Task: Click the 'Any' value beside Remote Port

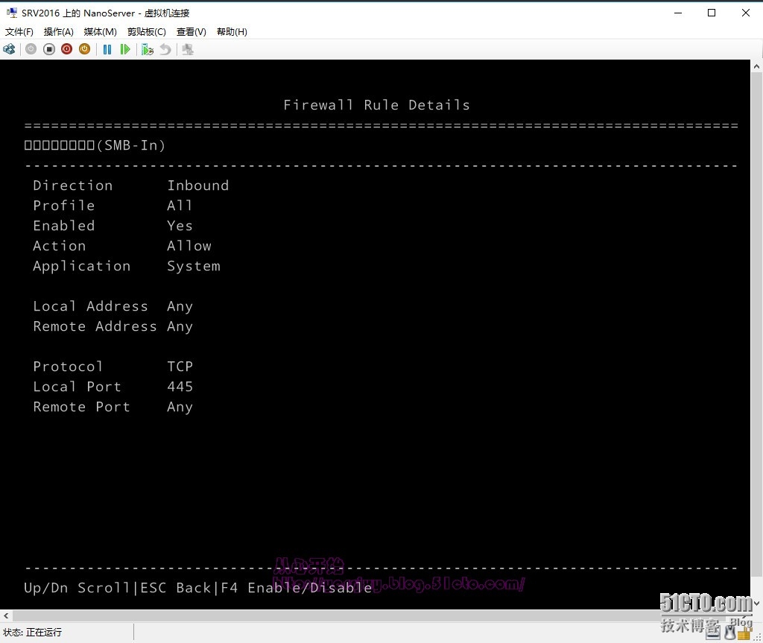Action: (180, 408)
